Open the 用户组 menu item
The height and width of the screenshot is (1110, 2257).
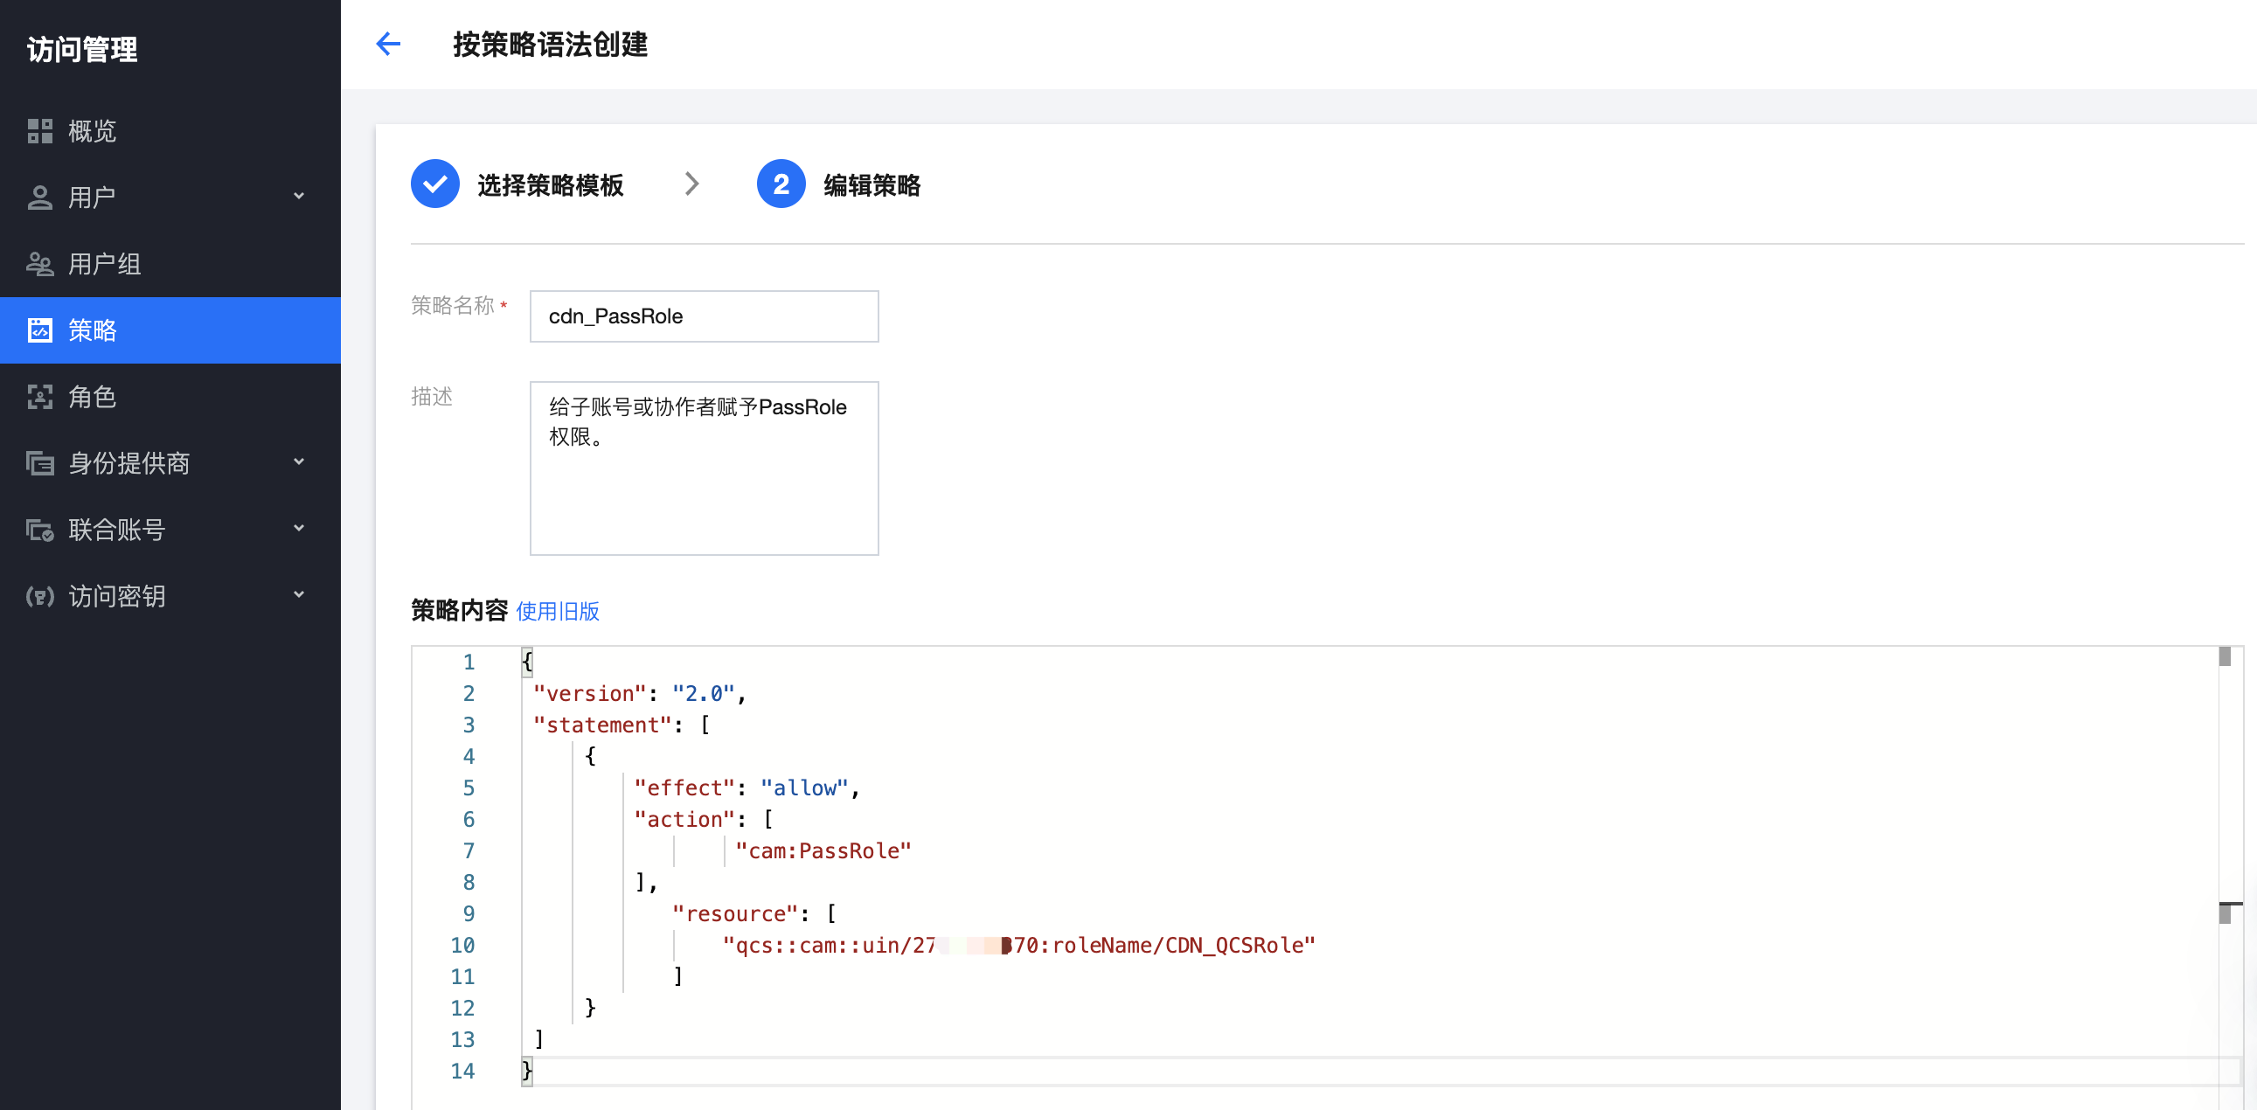point(105,264)
